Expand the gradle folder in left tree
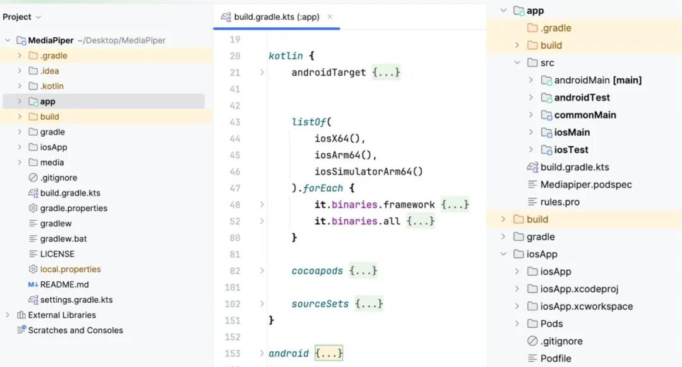 pos(20,132)
